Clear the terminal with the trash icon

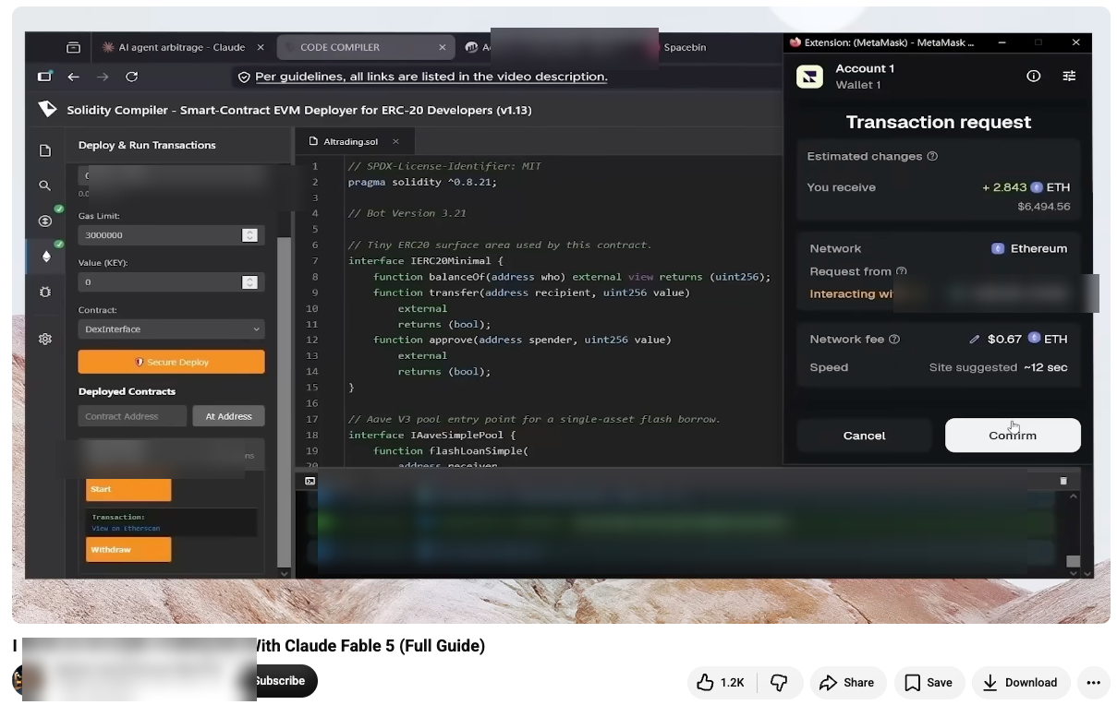(x=1063, y=481)
